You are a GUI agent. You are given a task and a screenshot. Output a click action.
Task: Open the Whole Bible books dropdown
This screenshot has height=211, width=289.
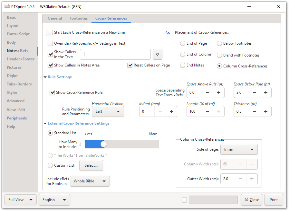(90, 181)
